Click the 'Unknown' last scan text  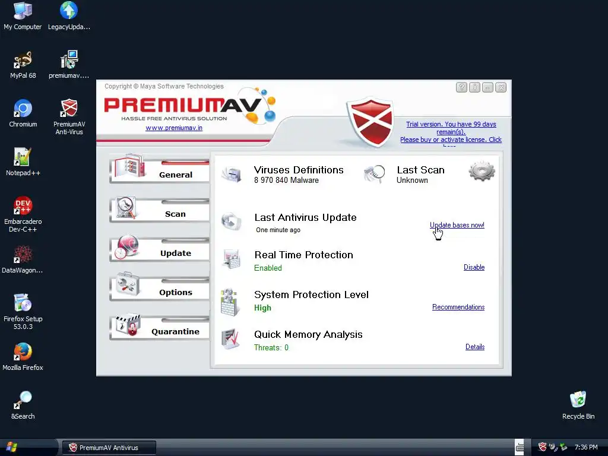(412, 180)
